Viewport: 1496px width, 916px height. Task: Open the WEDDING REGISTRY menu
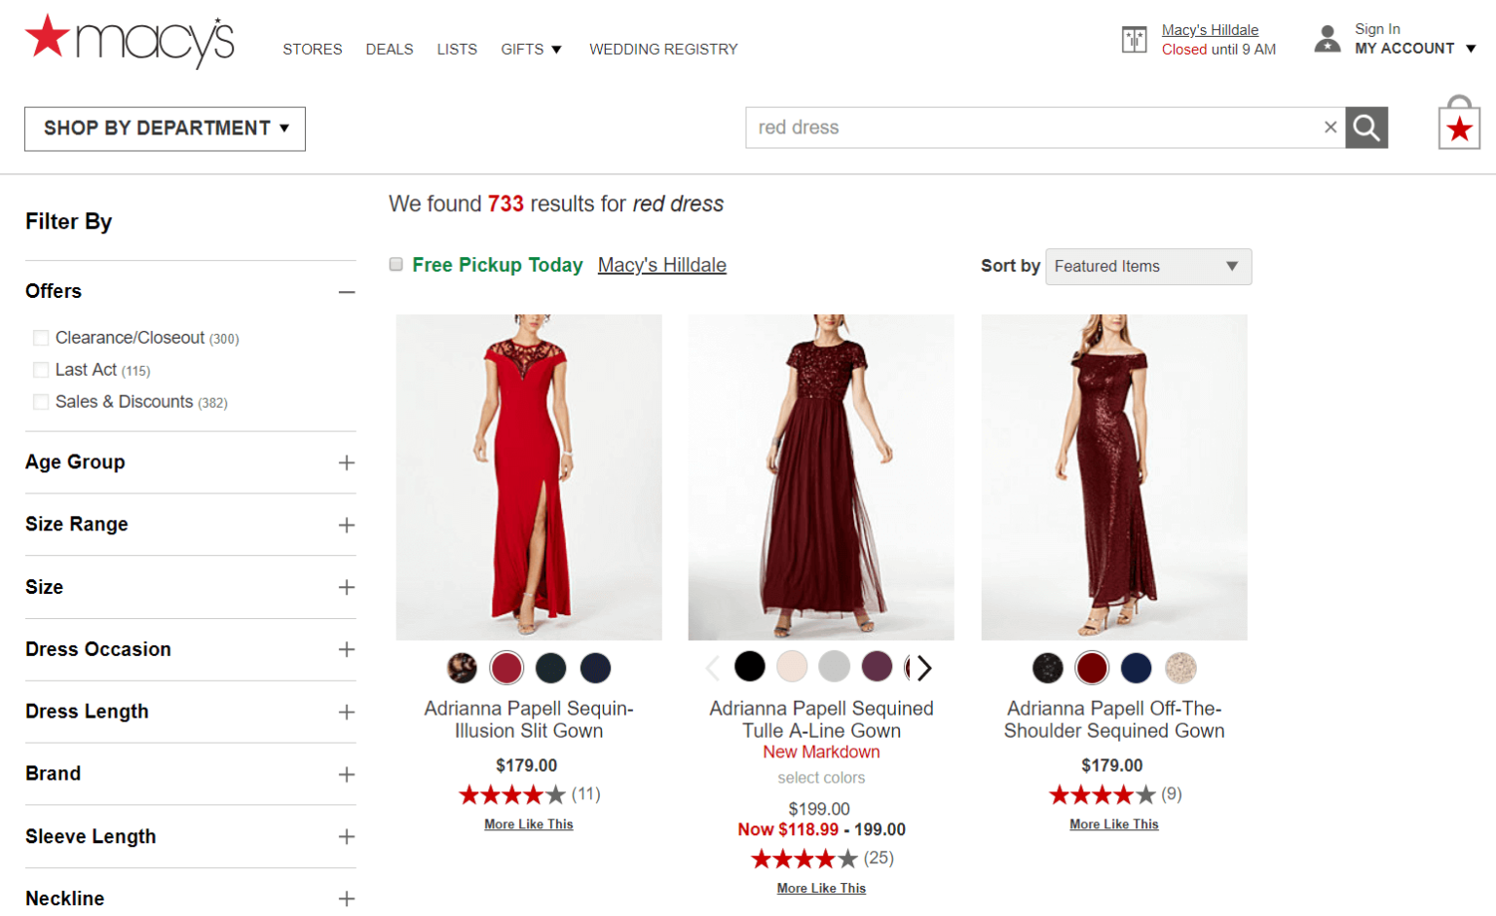pos(663,49)
